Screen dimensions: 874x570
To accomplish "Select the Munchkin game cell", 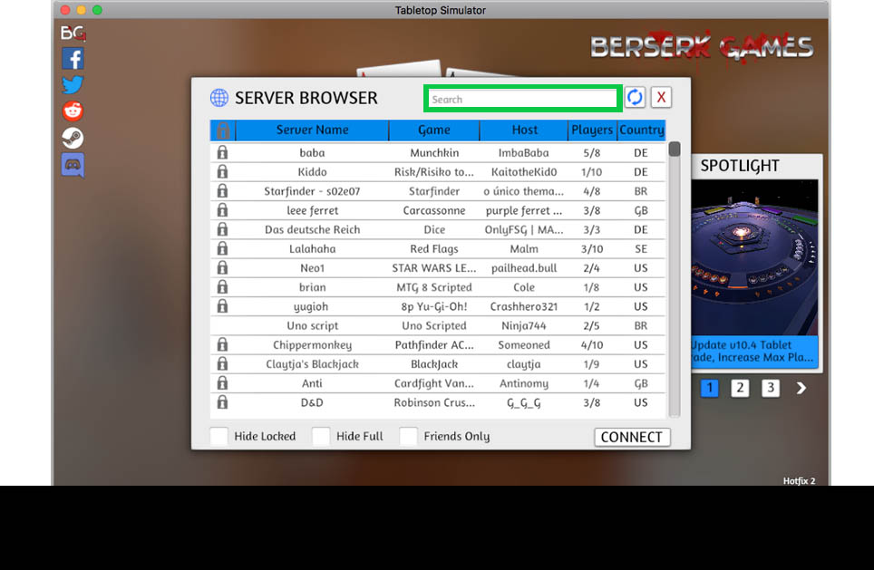I will click(x=434, y=152).
